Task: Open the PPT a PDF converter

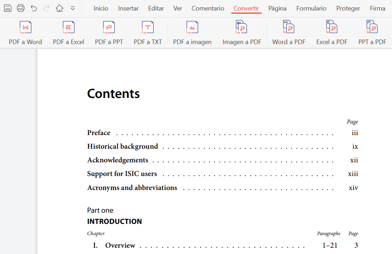Action: tap(372, 33)
